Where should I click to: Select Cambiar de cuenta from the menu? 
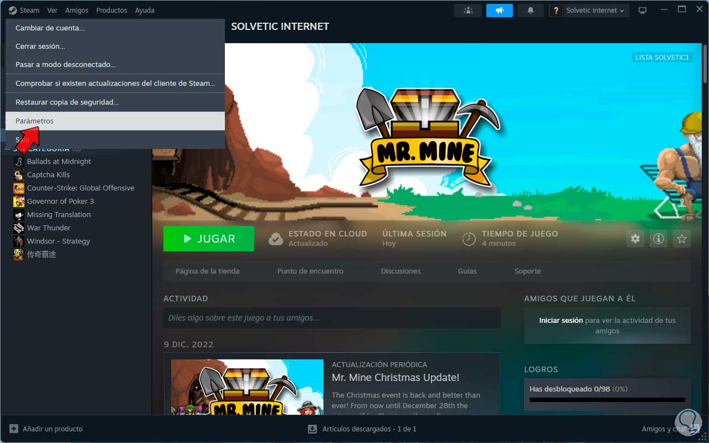(x=115, y=28)
